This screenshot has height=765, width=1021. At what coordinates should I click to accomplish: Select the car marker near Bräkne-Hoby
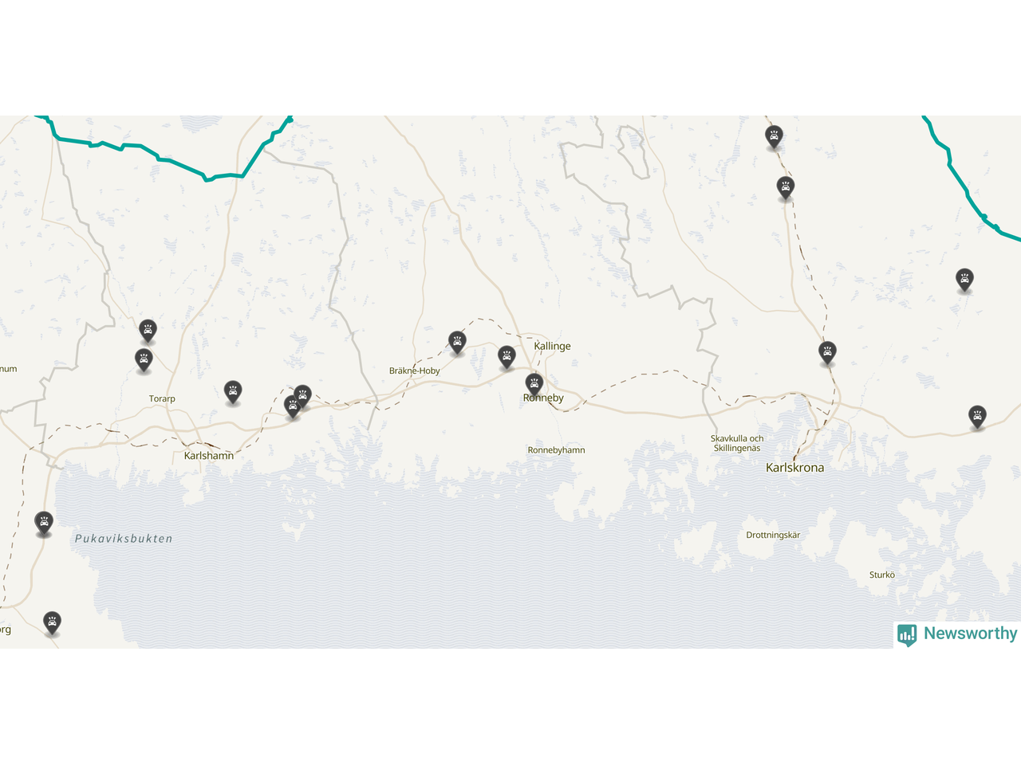point(457,343)
